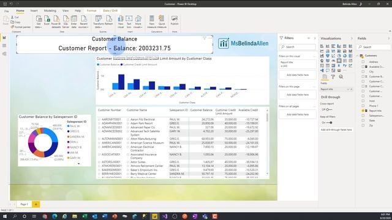This screenshot has height=220, width=392.
Task: Click the Filters pane search box
Action: 298,47
